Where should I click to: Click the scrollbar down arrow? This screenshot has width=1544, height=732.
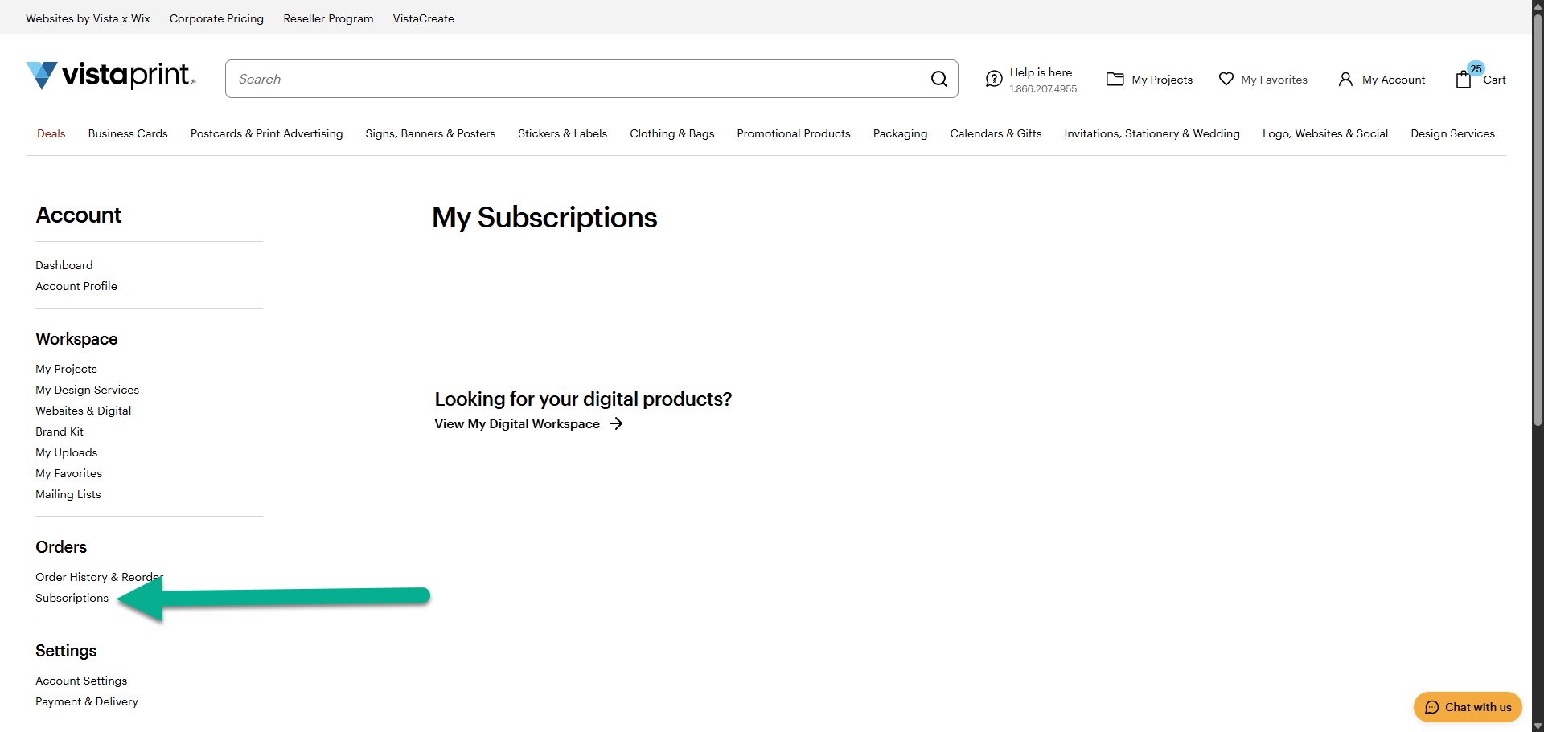[x=1538, y=726]
